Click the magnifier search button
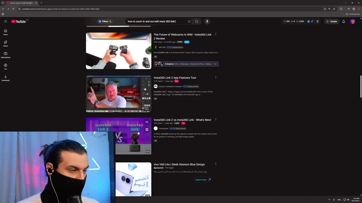Image resolution: width=362 pixels, height=203 pixels. click(197, 21)
